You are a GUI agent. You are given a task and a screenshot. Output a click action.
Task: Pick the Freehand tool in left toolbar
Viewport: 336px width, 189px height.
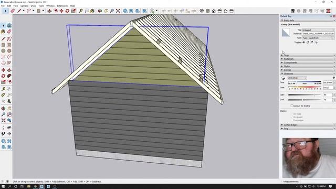coord(9,39)
